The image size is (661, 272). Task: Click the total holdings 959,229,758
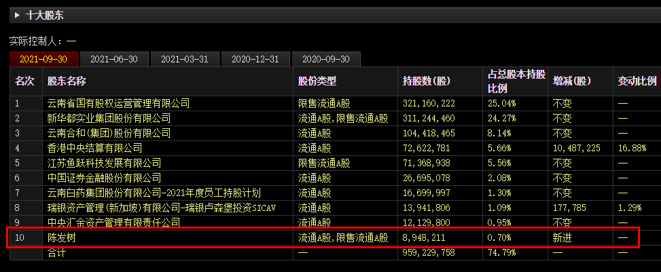click(x=429, y=254)
